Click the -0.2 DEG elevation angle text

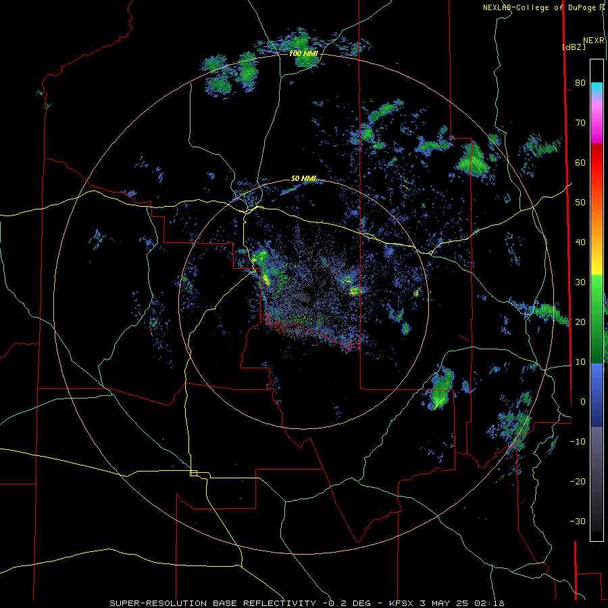(349, 603)
